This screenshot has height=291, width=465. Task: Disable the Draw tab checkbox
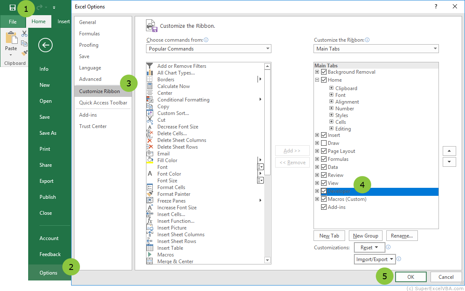tap(323, 143)
